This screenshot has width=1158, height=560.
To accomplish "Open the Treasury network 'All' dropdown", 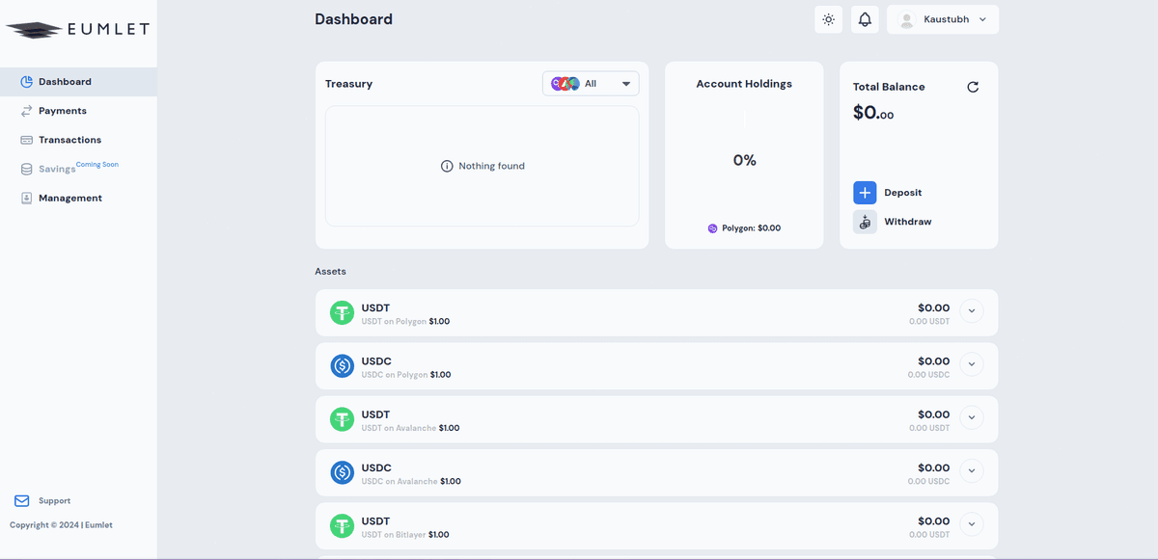I will [591, 84].
